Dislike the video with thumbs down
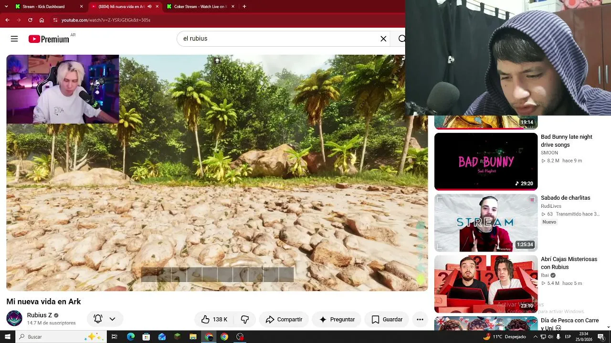 [x=245, y=319]
